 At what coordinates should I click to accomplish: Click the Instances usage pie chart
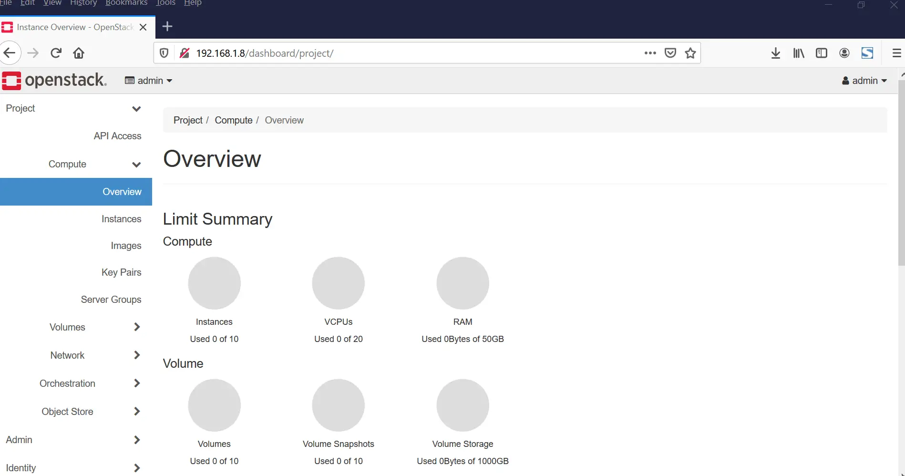click(x=214, y=283)
